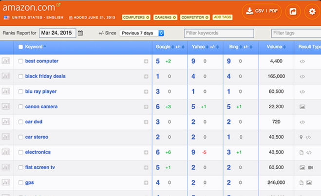Open the black friday deals keyword link
Screen dimensions: 321x196
click(x=45, y=76)
